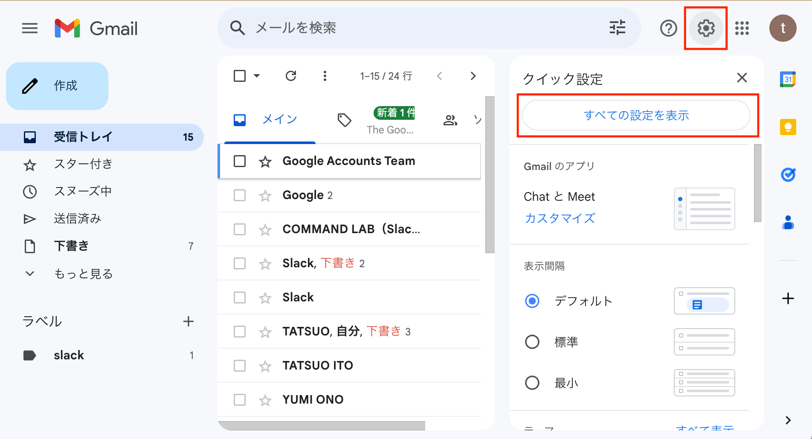The image size is (812, 439).
Task: Create a new label plus icon
Action: click(188, 321)
